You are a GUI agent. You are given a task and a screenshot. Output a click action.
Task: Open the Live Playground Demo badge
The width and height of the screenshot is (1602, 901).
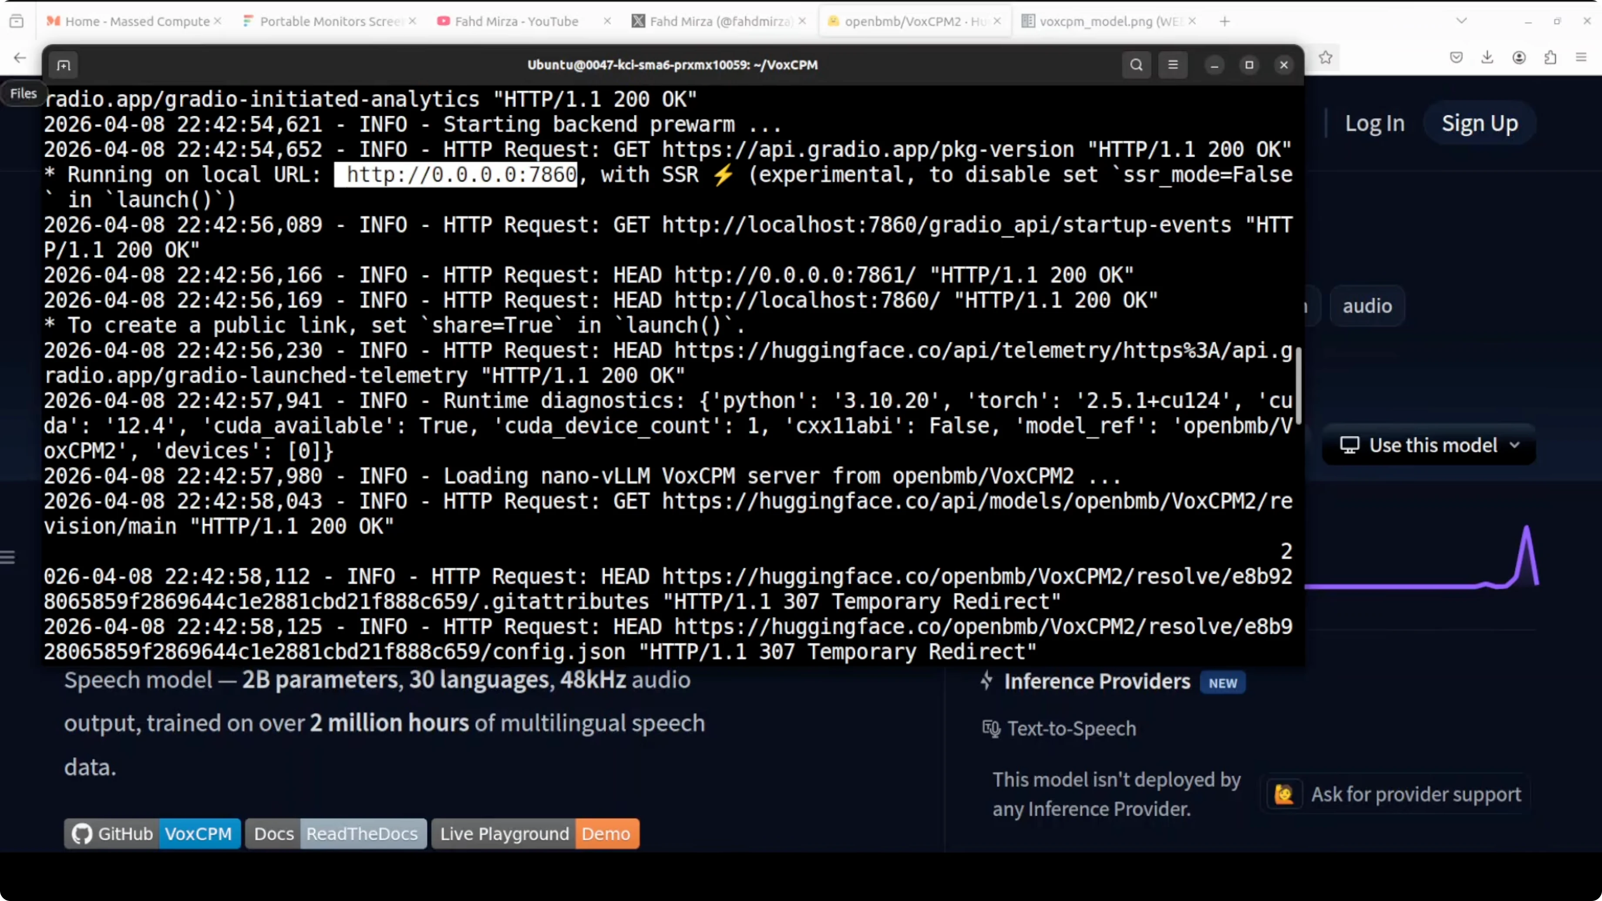pos(535,833)
